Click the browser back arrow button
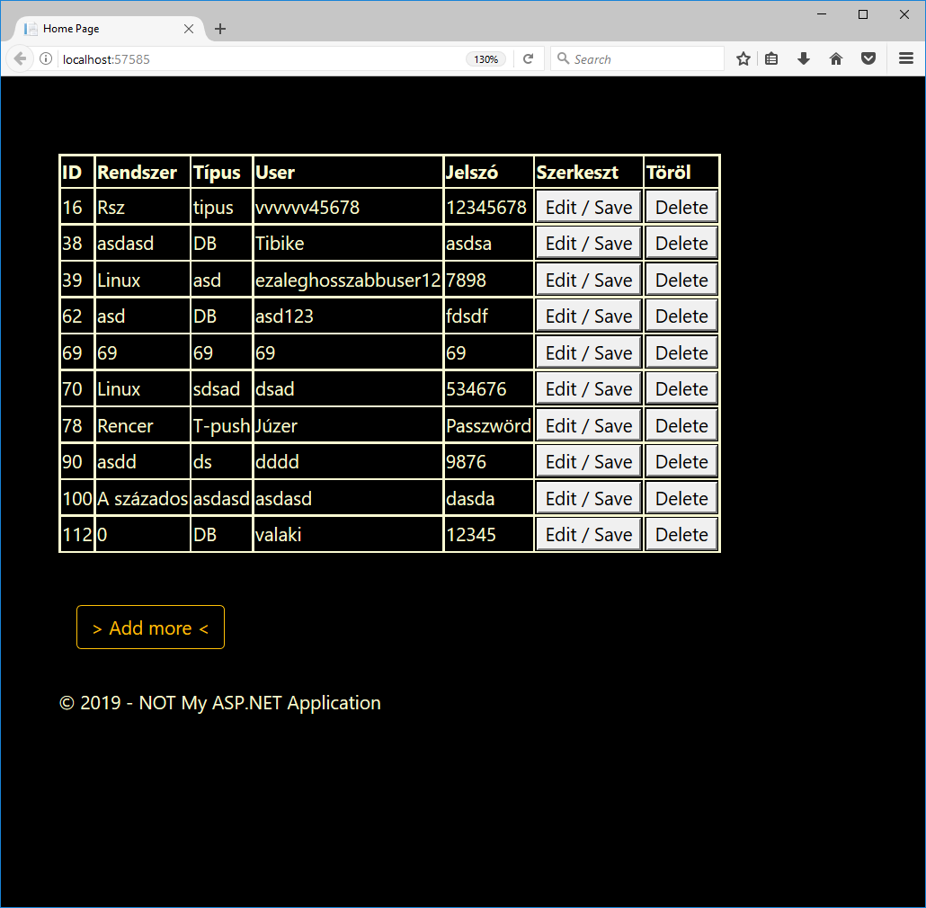Viewport: 926px width, 908px height. (x=20, y=59)
